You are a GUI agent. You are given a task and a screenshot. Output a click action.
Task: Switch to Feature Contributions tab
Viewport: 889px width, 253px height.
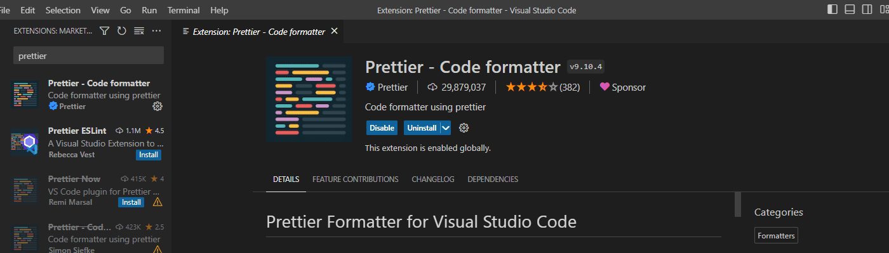(x=356, y=179)
